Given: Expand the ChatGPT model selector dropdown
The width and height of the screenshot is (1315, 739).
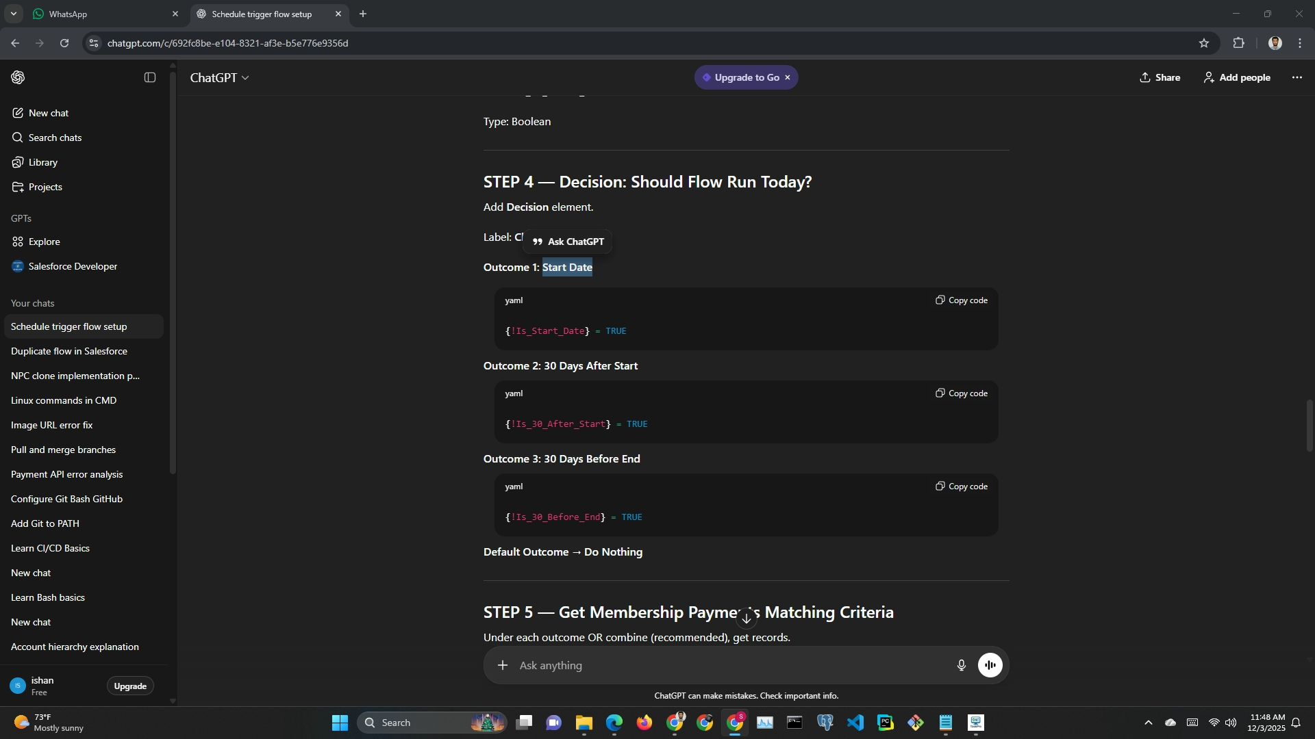Looking at the screenshot, I should pos(219,78).
